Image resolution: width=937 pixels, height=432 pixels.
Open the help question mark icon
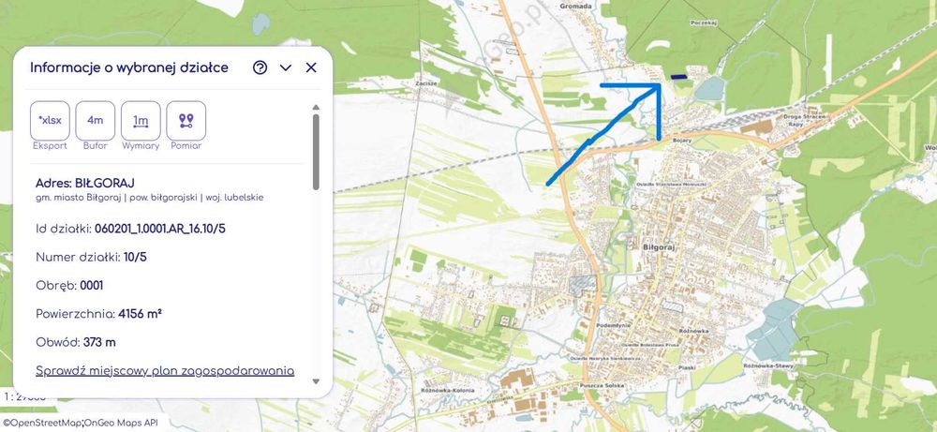click(260, 67)
